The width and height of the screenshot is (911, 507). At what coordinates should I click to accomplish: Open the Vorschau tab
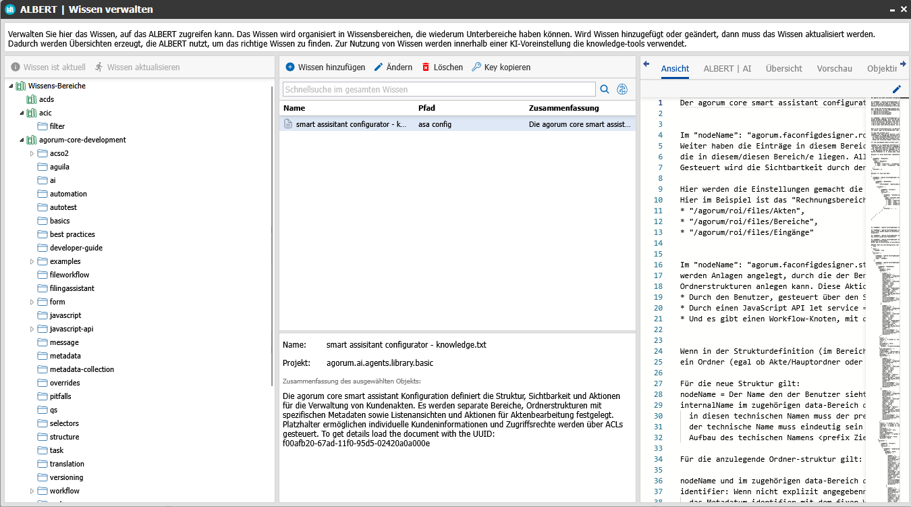pos(834,68)
